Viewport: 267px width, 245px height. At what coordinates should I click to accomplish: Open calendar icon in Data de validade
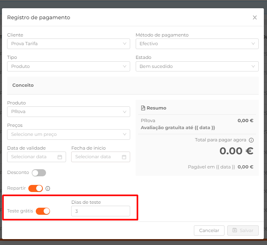tap(60, 157)
